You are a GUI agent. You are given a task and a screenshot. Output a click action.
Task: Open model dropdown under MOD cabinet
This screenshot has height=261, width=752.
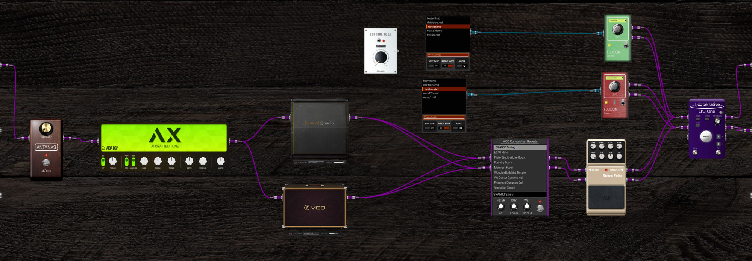click(311, 233)
